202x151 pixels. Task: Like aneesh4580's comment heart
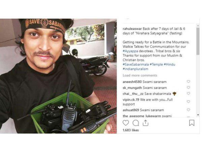click(x=188, y=82)
